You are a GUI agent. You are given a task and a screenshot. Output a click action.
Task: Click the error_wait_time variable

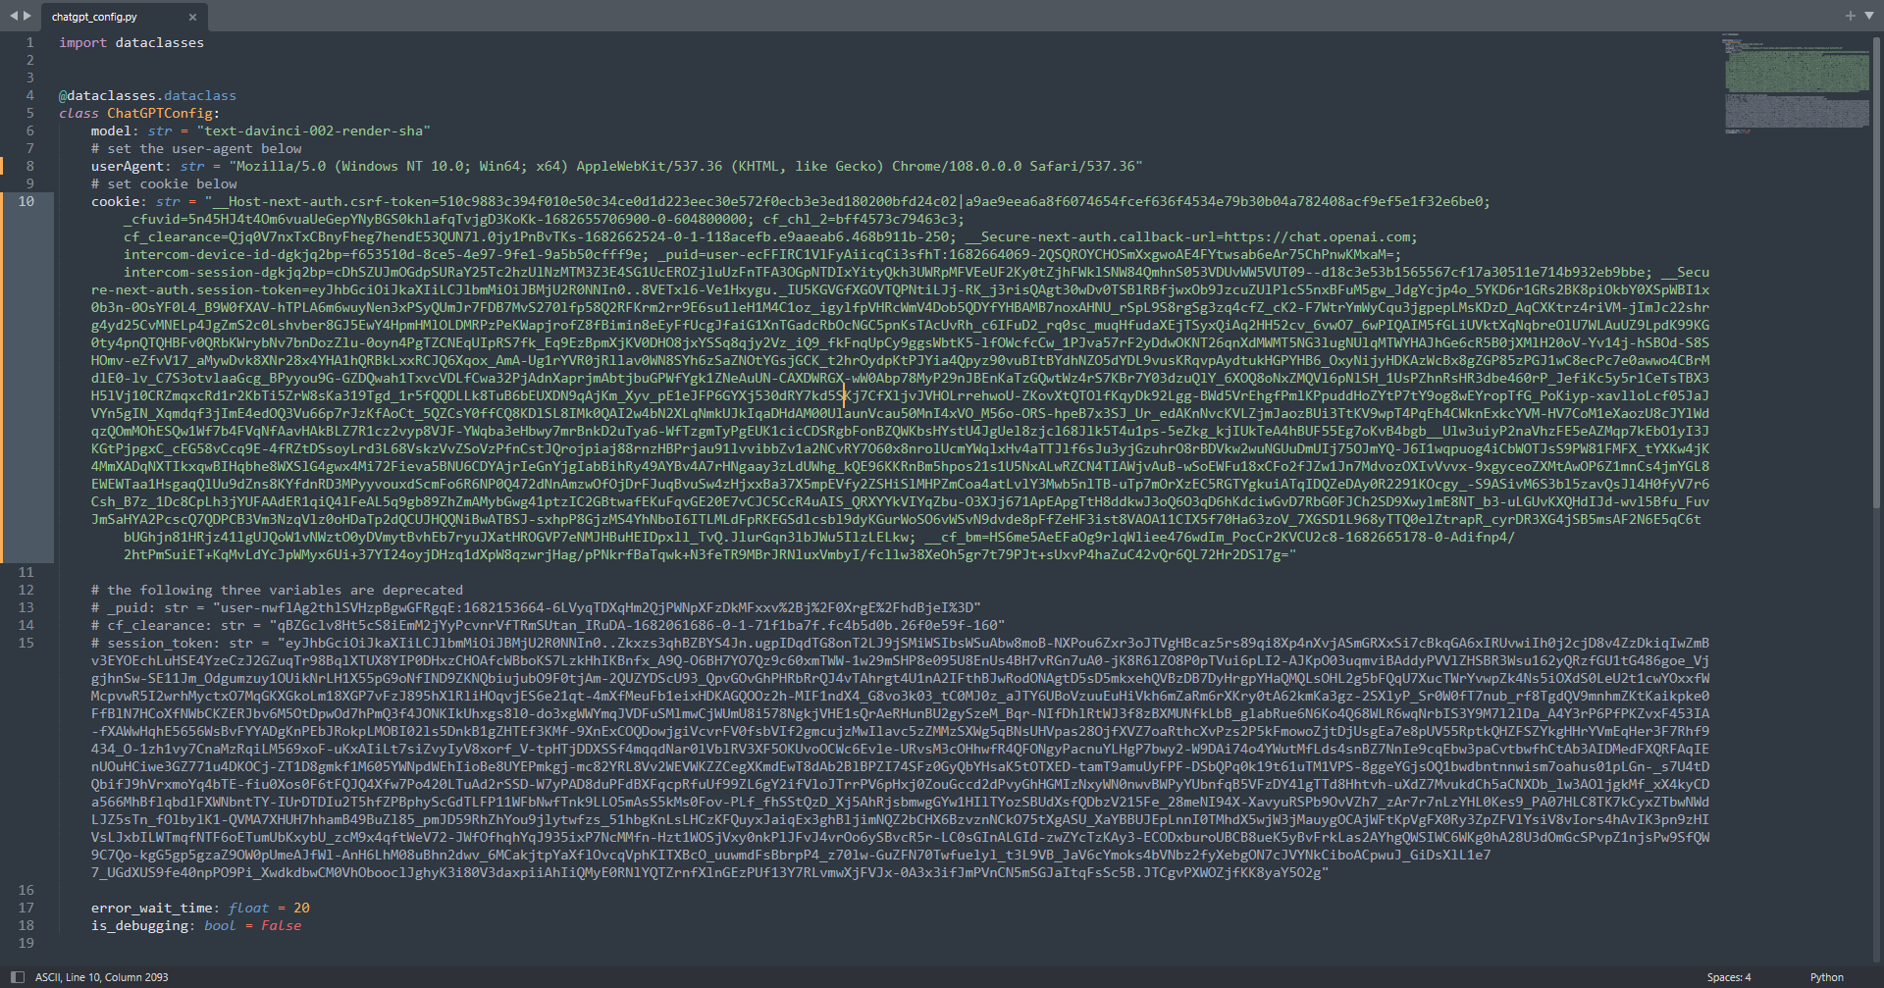pyautogui.click(x=152, y=908)
